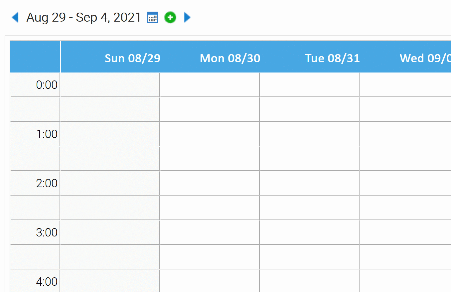This screenshot has height=292, width=451.
Task: Click the 1:00 time label
Action: pyautogui.click(x=47, y=134)
